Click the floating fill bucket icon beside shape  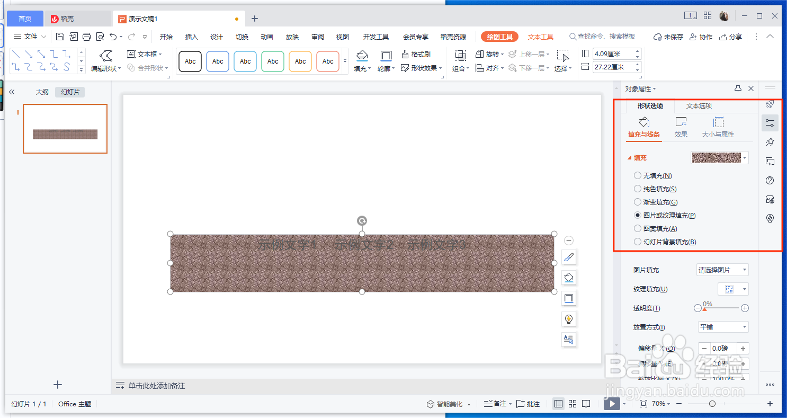tap(569, 278)
